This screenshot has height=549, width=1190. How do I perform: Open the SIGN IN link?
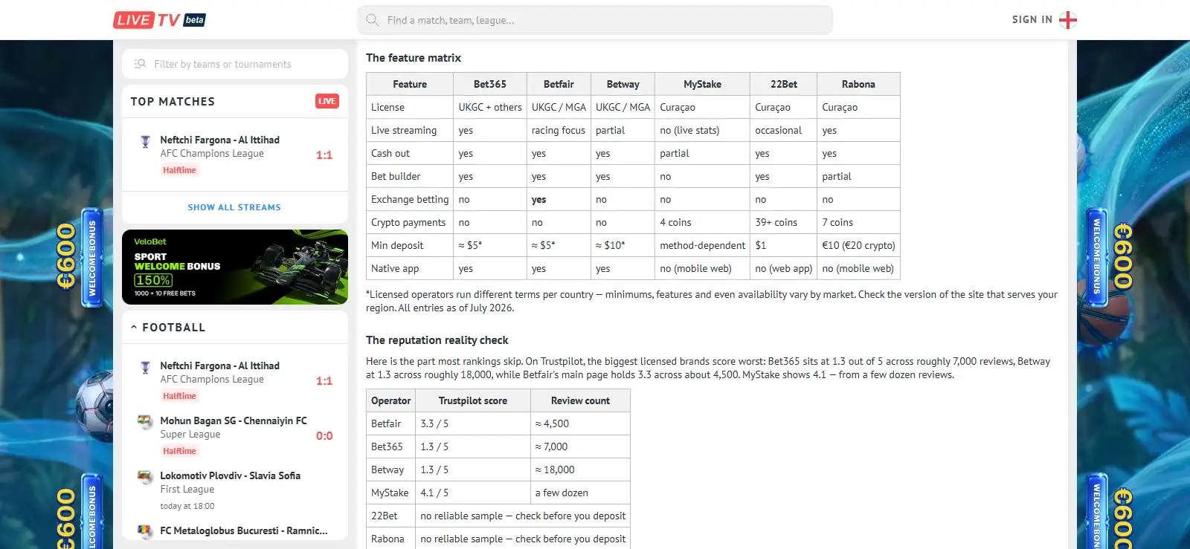coord(1032,20)
